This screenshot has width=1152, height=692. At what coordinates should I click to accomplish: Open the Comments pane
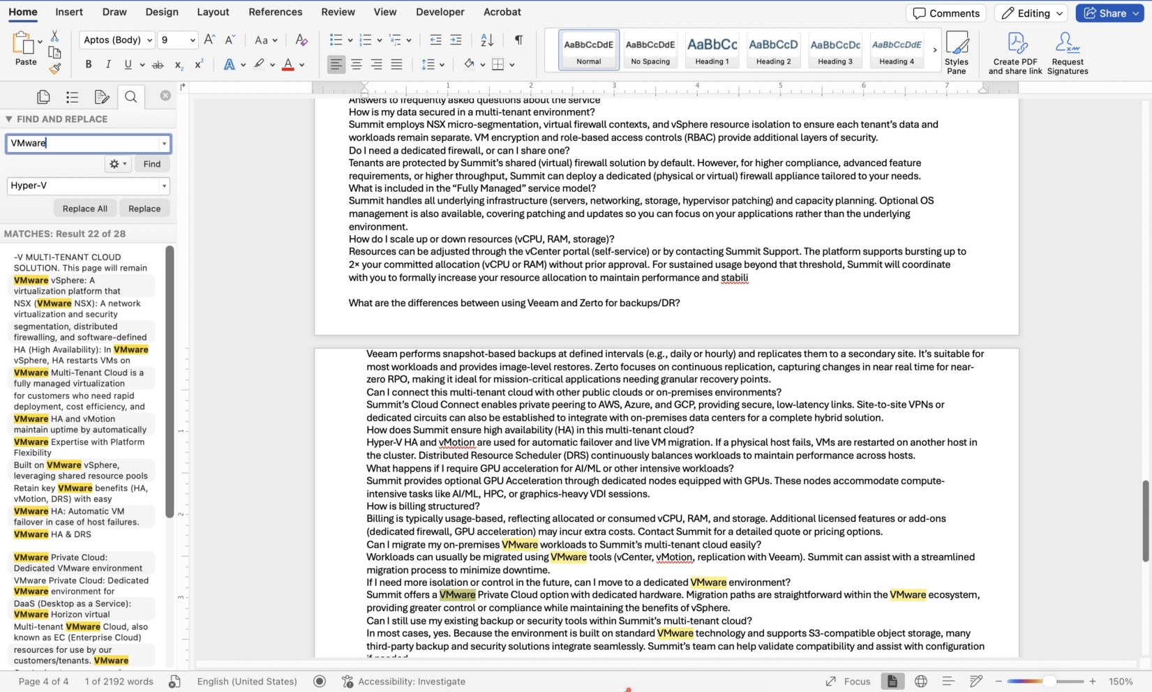947,13
